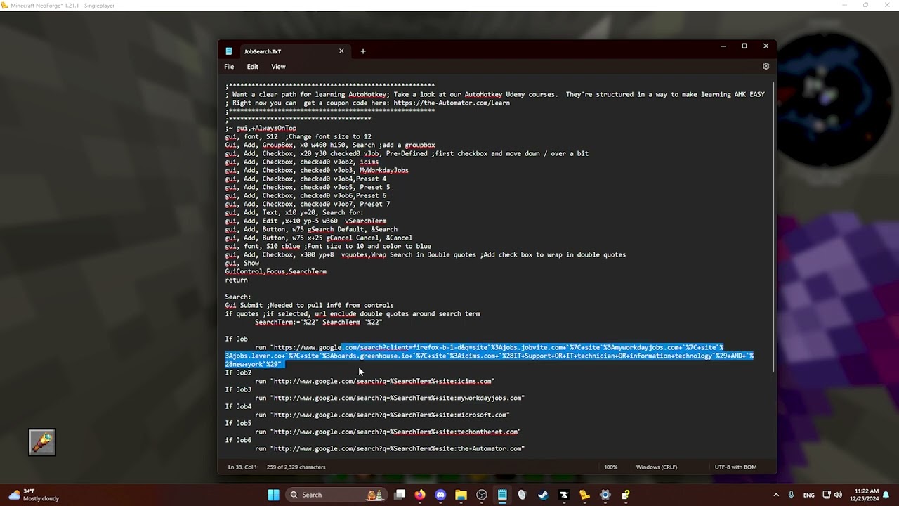Click the taskbar Search box

tap(337, 495)
